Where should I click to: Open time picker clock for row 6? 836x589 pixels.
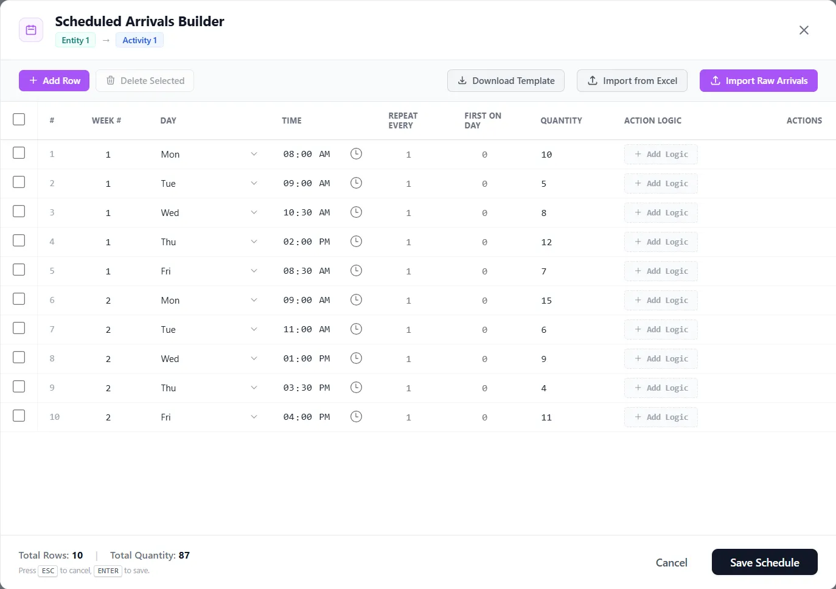(x=357, y=300)
